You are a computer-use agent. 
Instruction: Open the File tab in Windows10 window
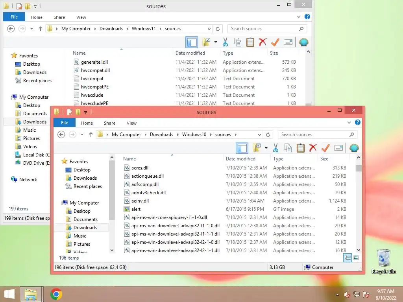coord(65,123)
